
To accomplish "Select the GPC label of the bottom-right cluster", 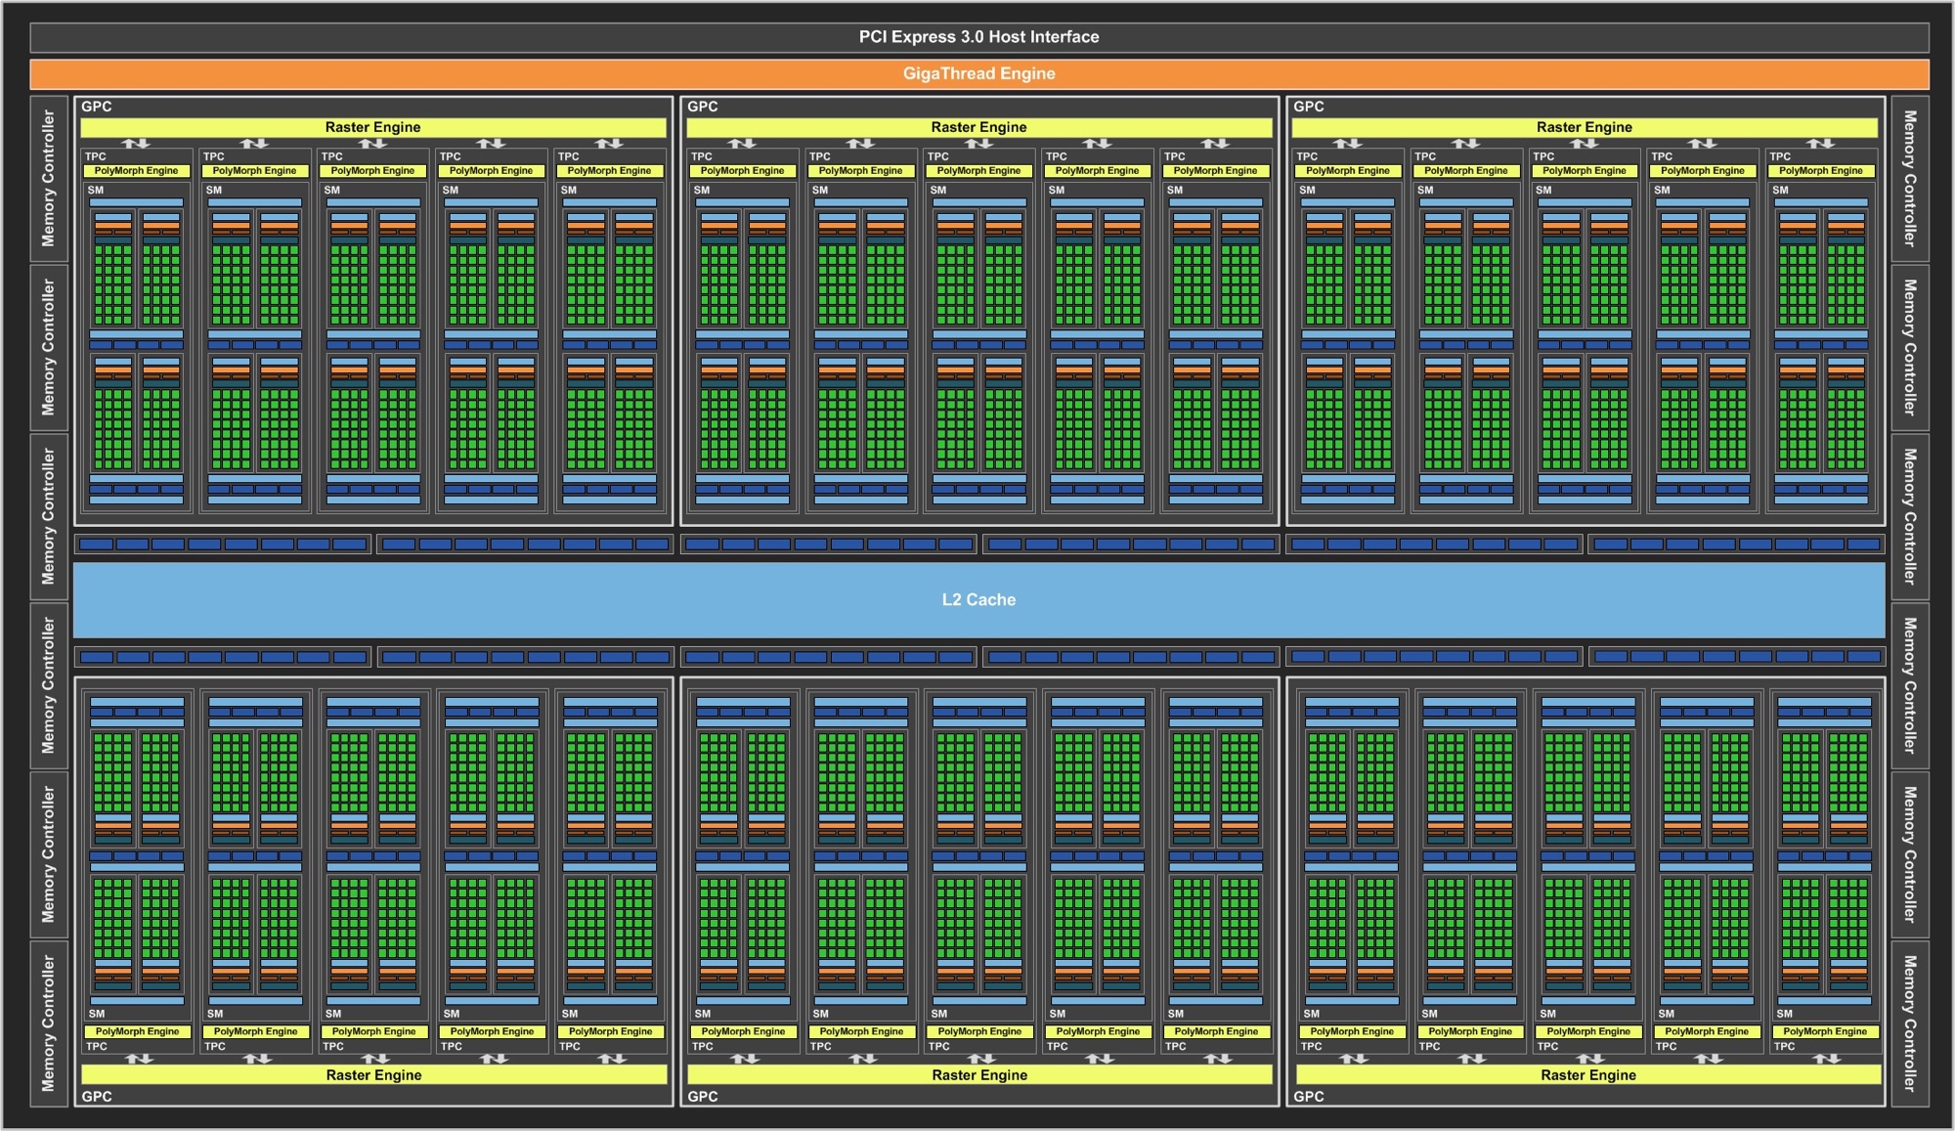I will click(x=1309, y=1096).
